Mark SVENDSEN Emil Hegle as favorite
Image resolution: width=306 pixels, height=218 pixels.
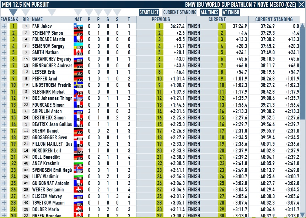pos(4,170)
